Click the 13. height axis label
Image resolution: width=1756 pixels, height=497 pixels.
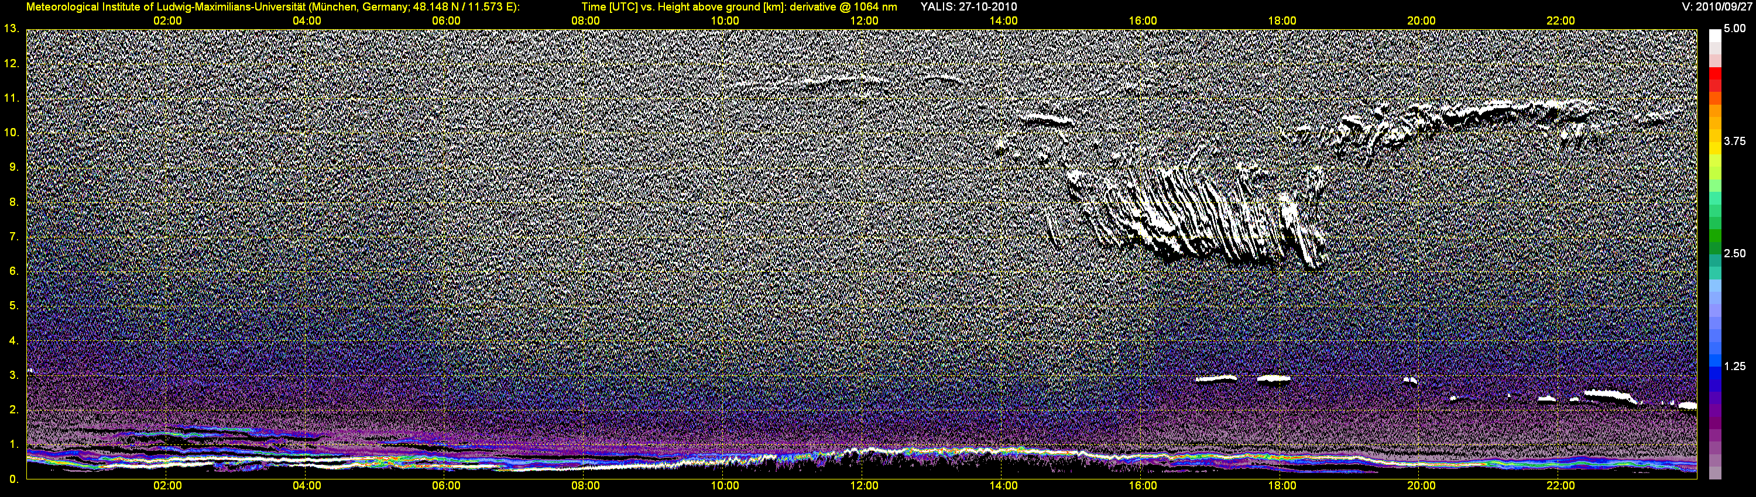coord(11,29)
